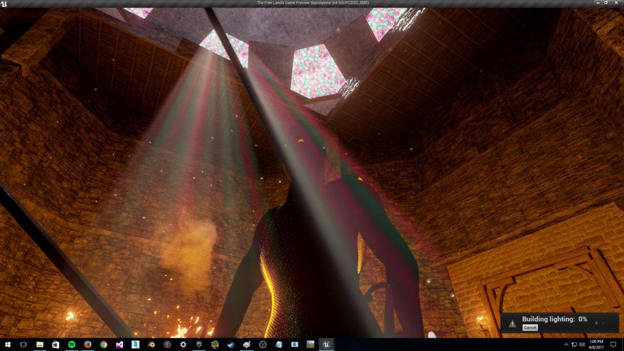Open the paint palette app on taskbar
This screenshot has width=624, height=351.
[x=247, y=345]
